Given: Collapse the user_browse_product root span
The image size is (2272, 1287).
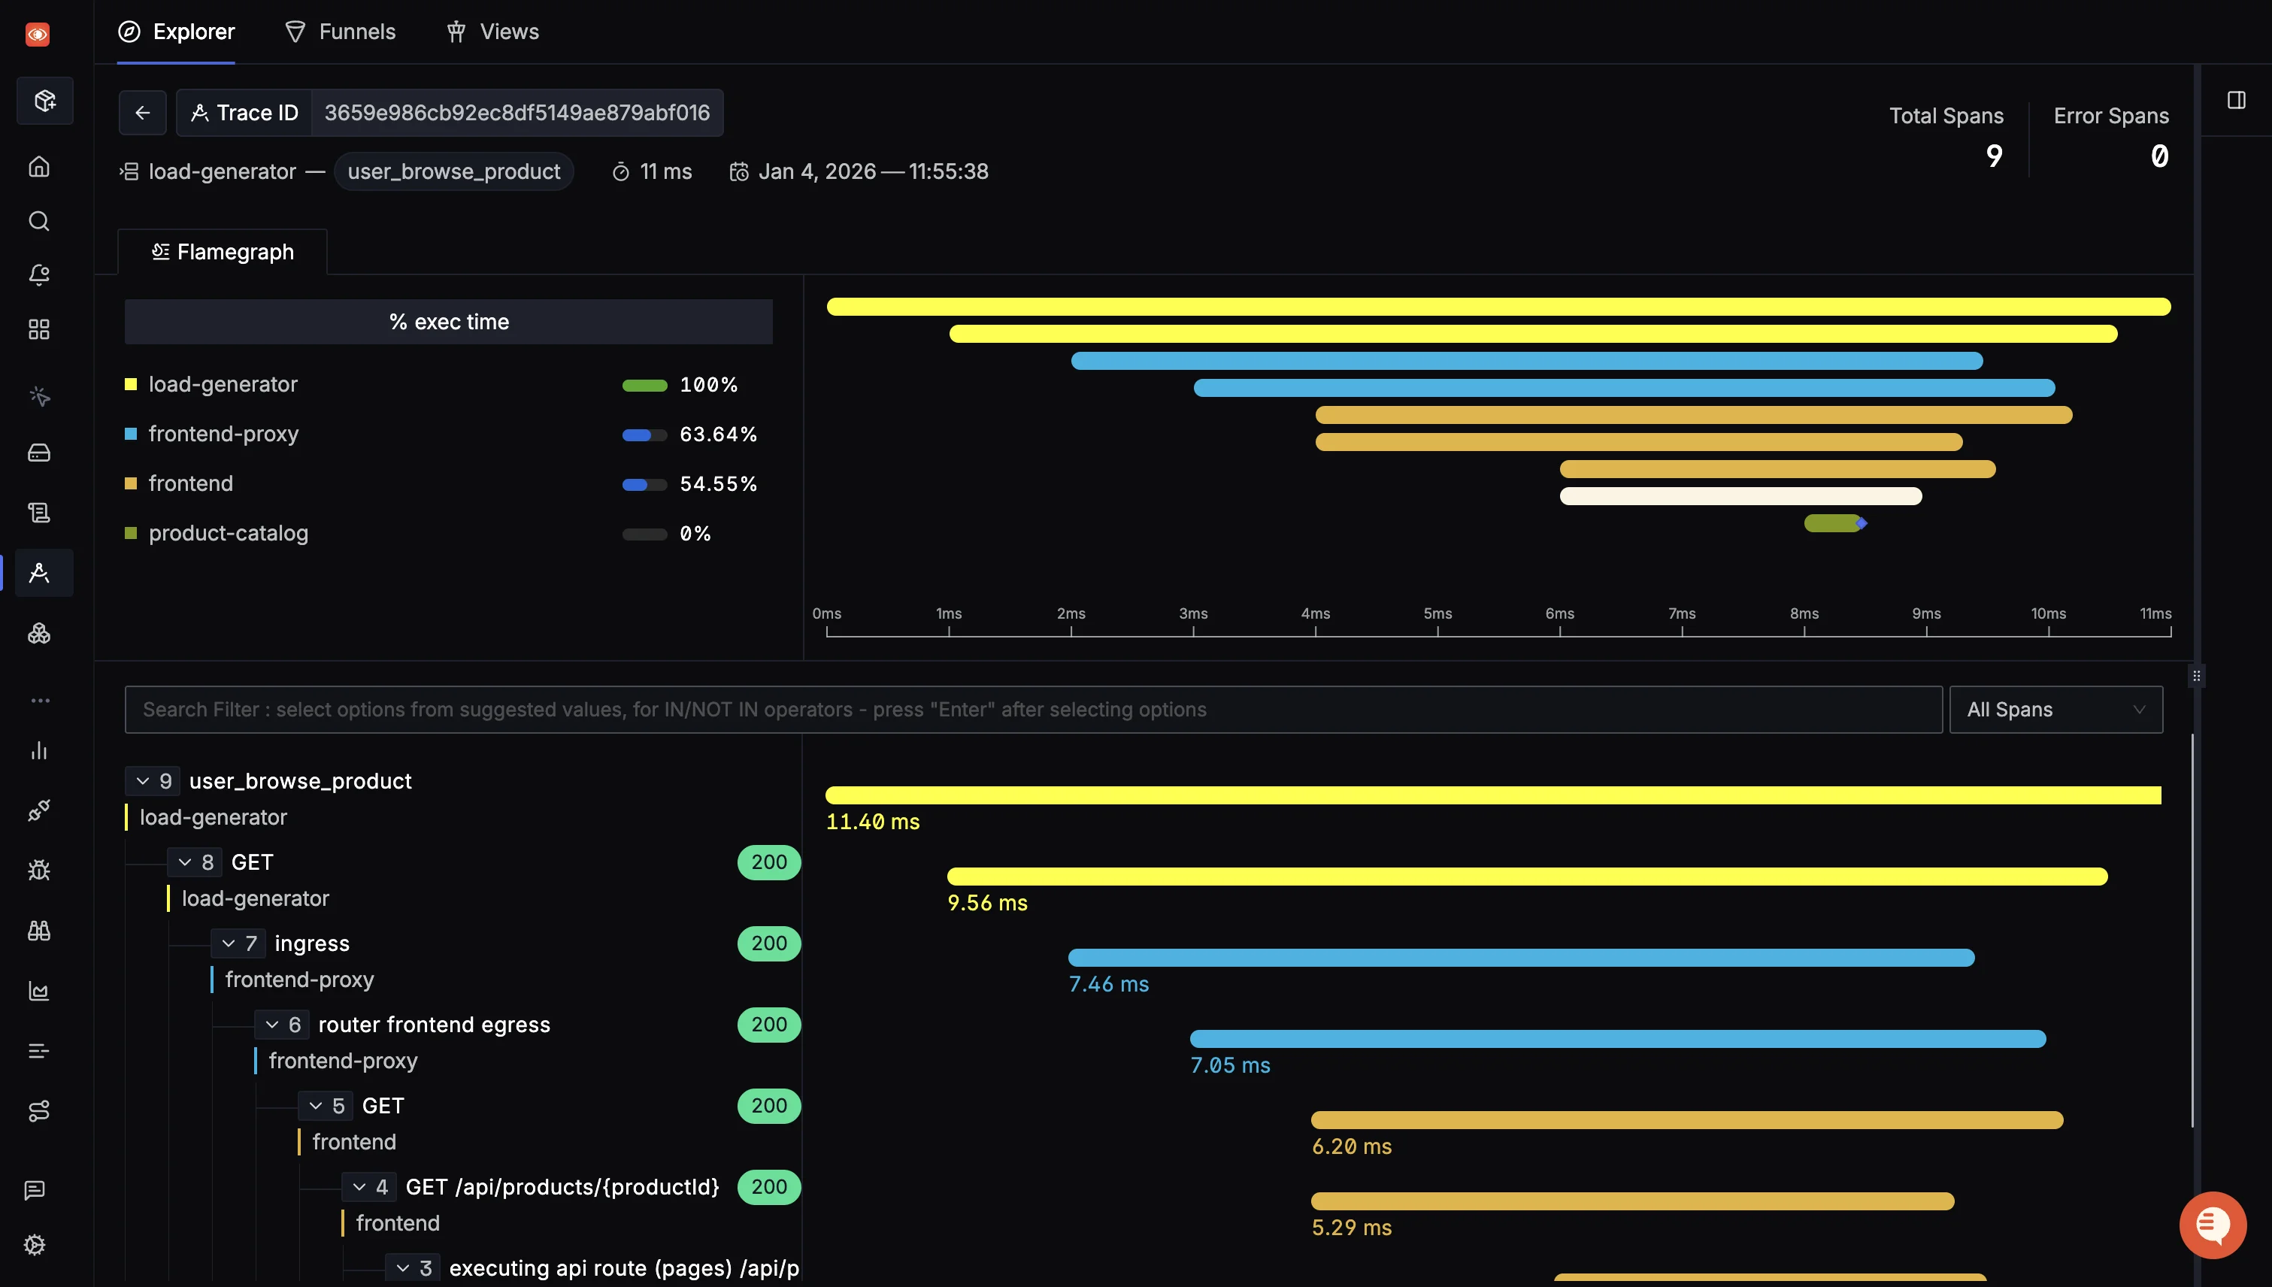Looking at the screenshot, I should (143, 780).
